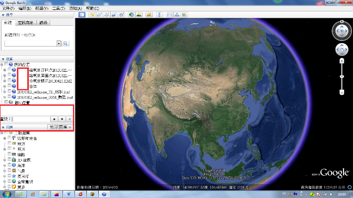Open historical imagery clock icon

[132, 15]
